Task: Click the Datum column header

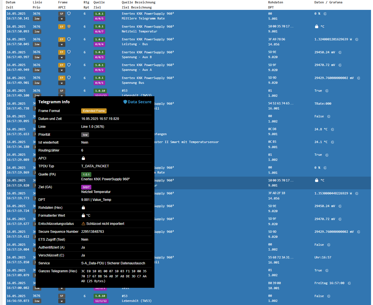Action: (x=11, y=2)
